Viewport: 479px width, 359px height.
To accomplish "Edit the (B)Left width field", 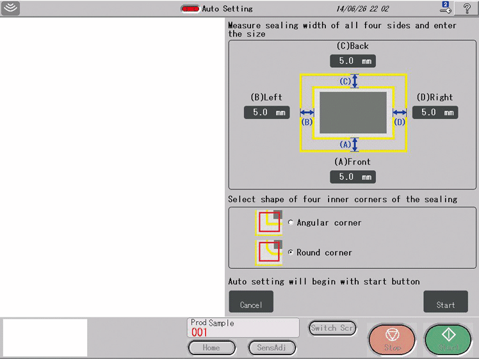I will pyautogui.click(x=266, y=113).
